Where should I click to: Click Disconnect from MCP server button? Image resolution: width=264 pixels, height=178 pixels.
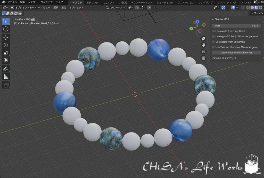click(x=236, y=52)
